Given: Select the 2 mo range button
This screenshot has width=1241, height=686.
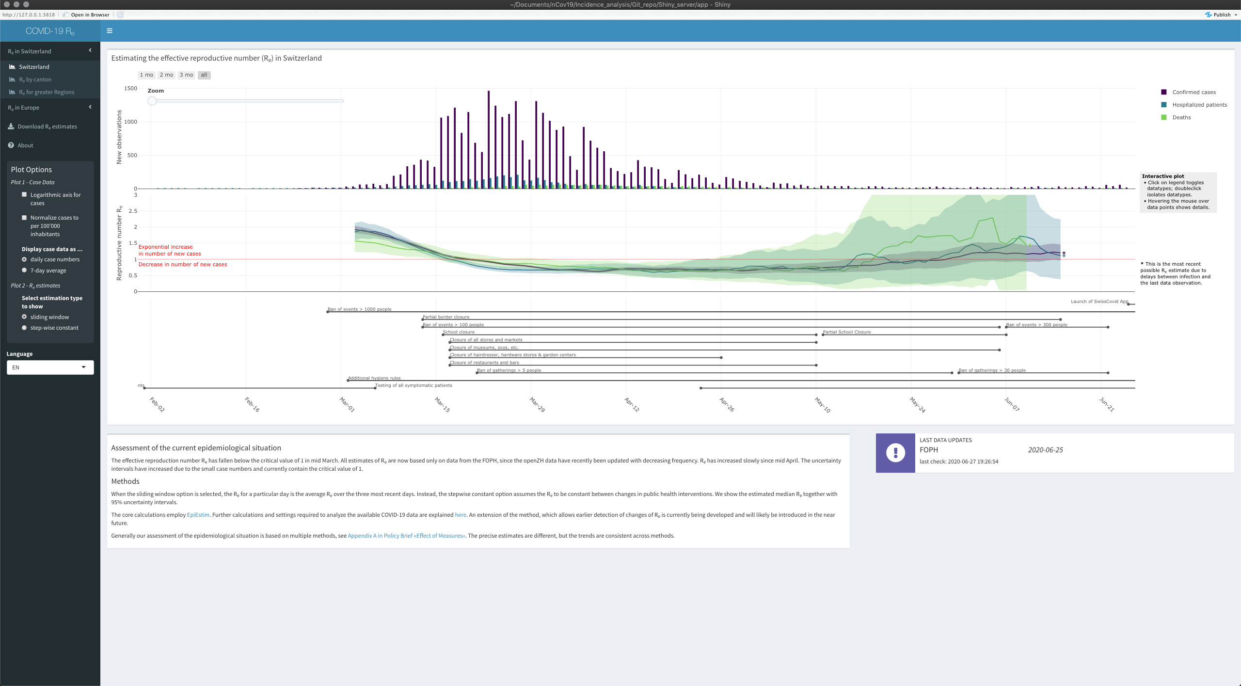Looking at the screenshot, I should pos(166,75).
